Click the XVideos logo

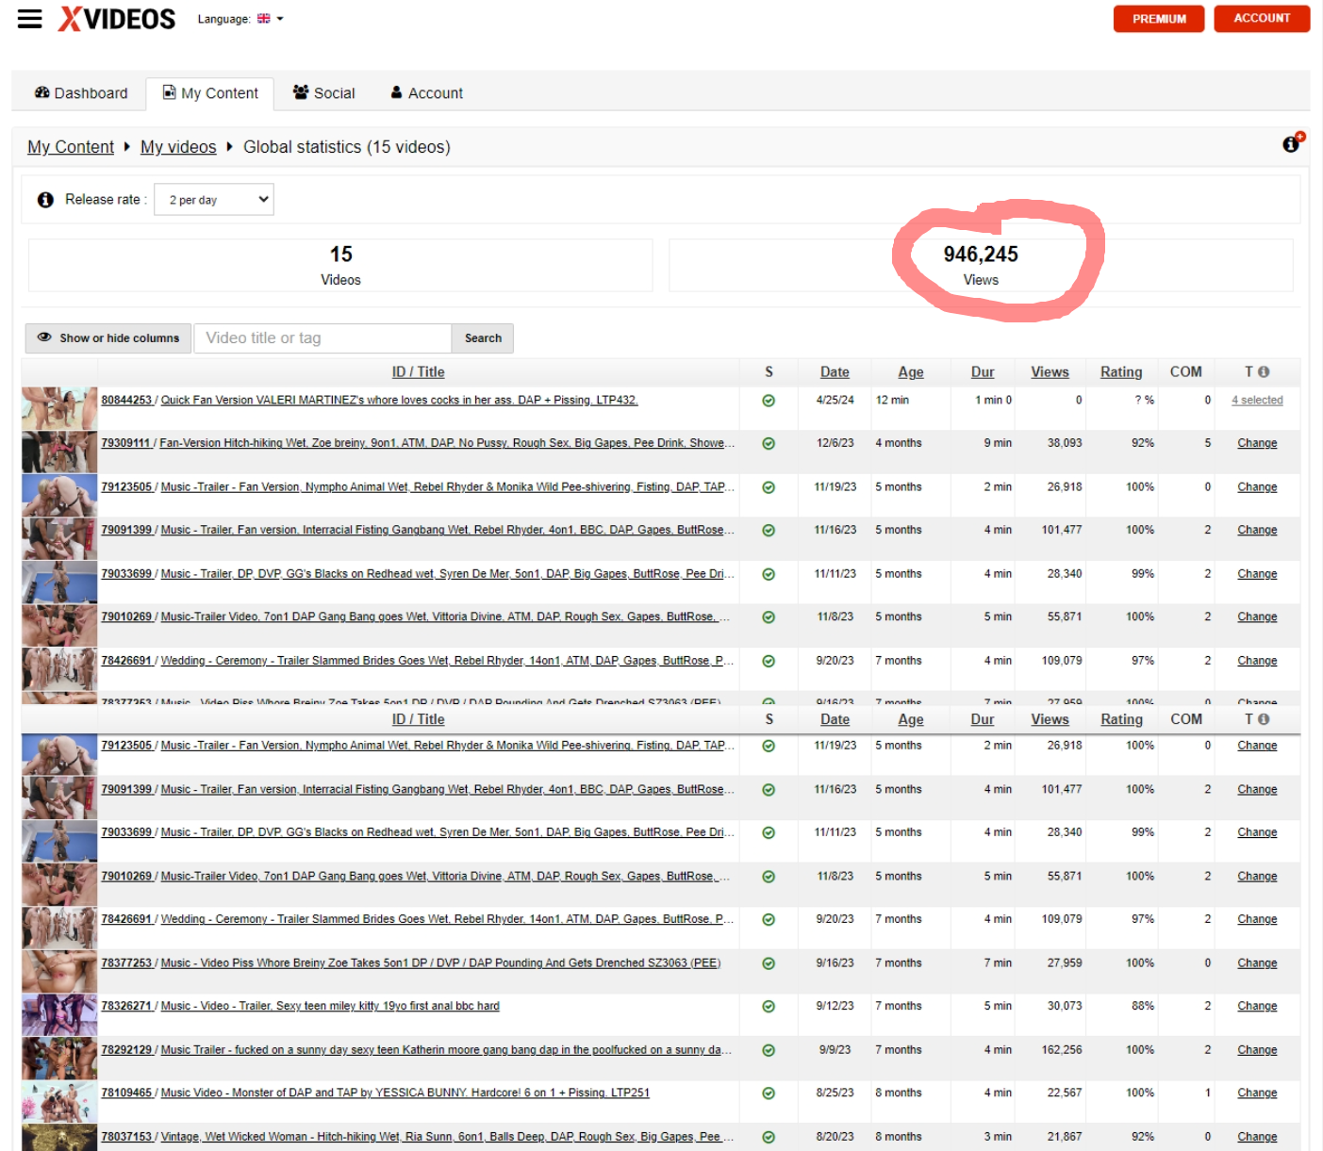coord(117,19)
